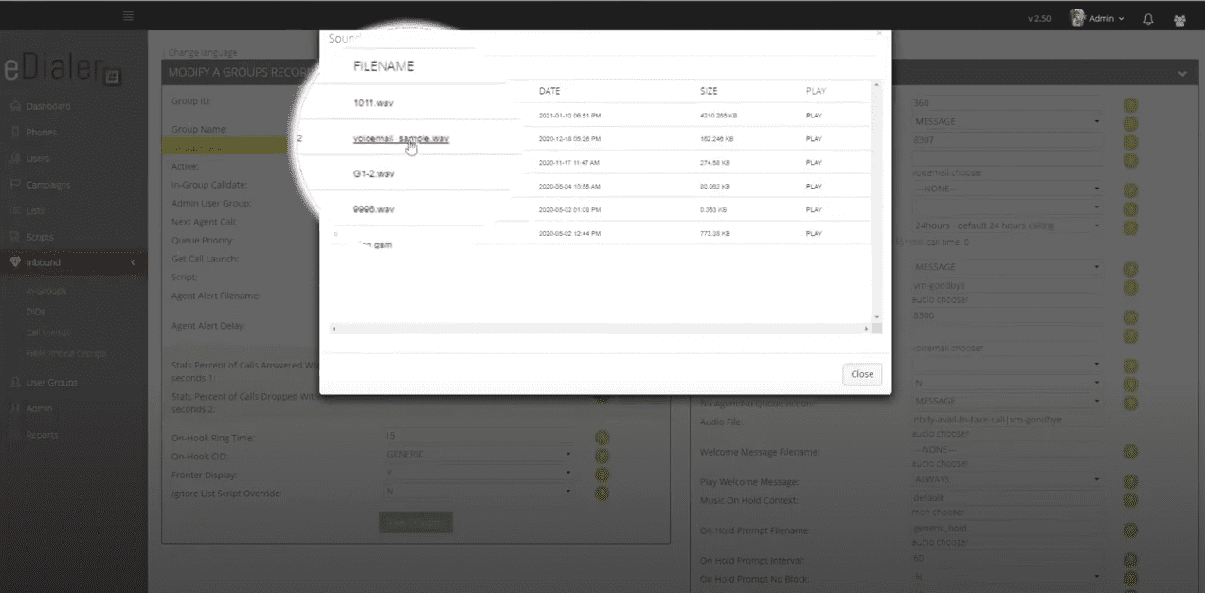The image size is (1205, 593).
Task: Open the Play Welcome Message dropdown
Action: 1005,481
